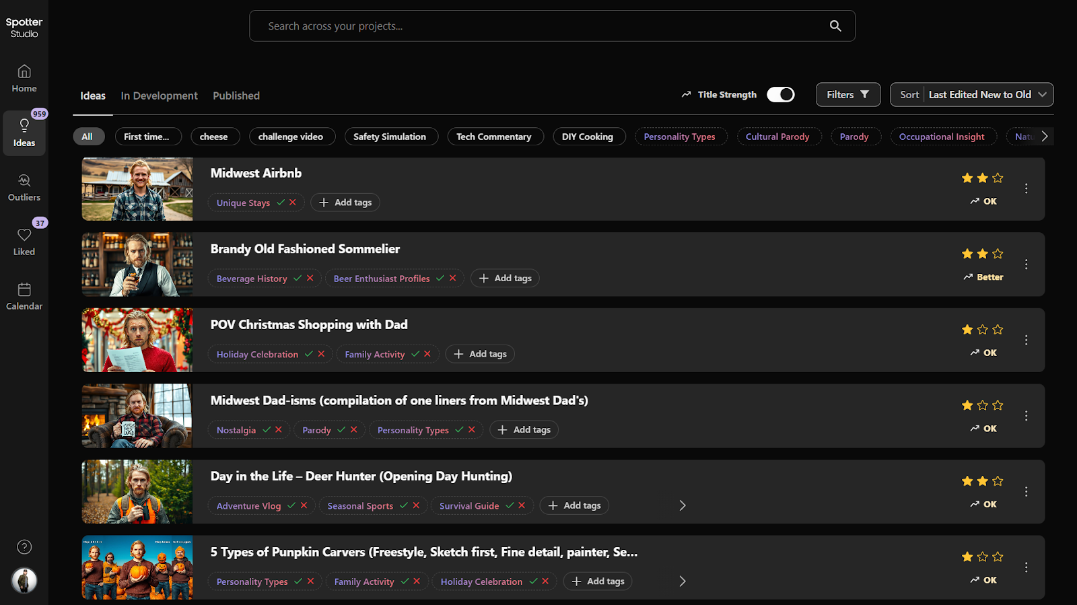Click the Spotter Studio logo
This screenshot has width=1077, height=605.
coord(24,27)
